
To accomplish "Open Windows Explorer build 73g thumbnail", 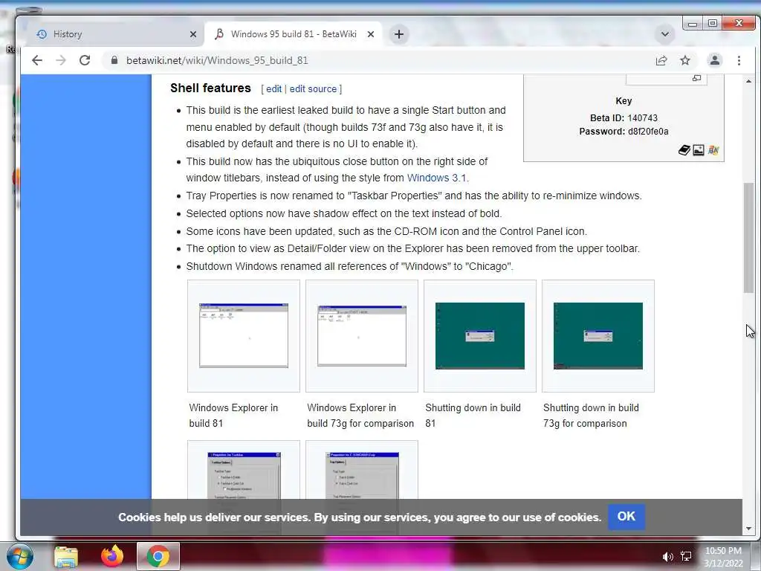I will pyautogui.click(x=362, y=335).
